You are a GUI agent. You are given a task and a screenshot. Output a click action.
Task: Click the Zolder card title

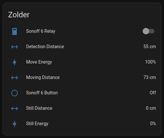(19, 15)
